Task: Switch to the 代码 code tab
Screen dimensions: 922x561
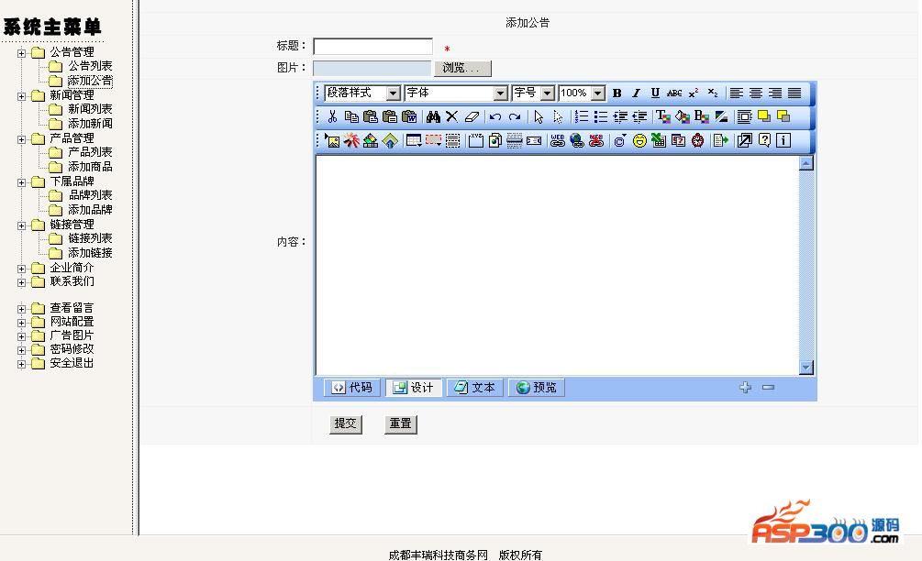Action: coord(351,388)
